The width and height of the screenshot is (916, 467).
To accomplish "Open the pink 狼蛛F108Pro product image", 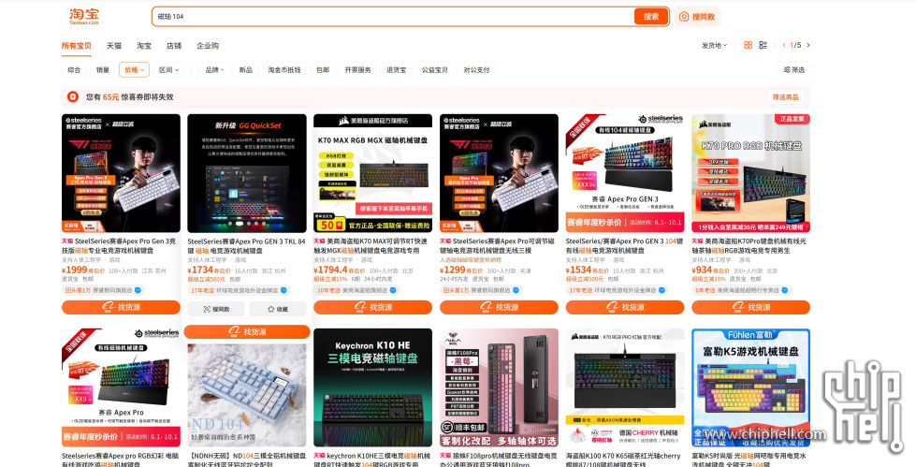I will coord(499,387).
